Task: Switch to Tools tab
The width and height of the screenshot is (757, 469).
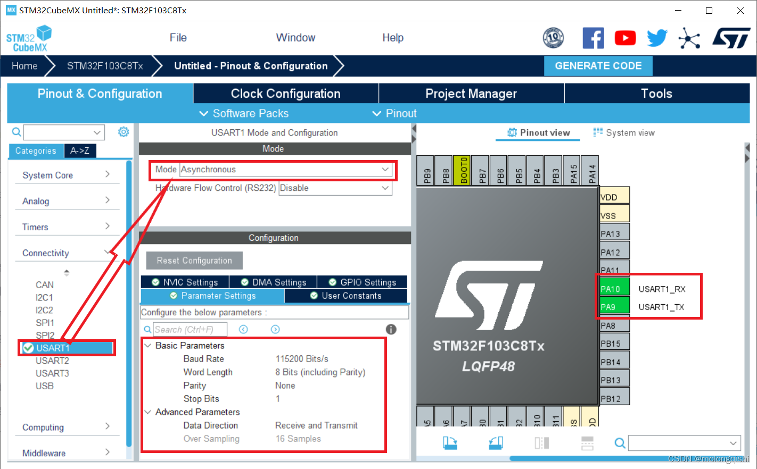Action: tap(657, 94)
